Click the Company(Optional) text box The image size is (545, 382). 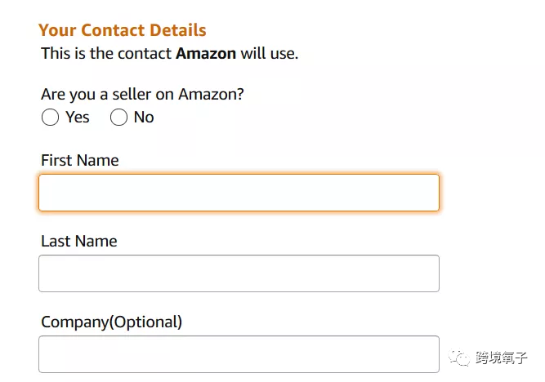(x=239, y=354)
